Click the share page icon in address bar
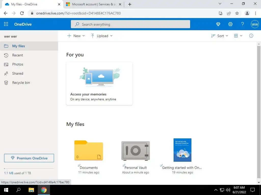 pyautogui.click(x=229, y=13)
